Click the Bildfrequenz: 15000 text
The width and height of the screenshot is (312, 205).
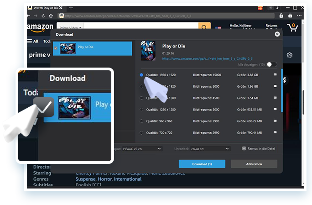pos(207,75)
